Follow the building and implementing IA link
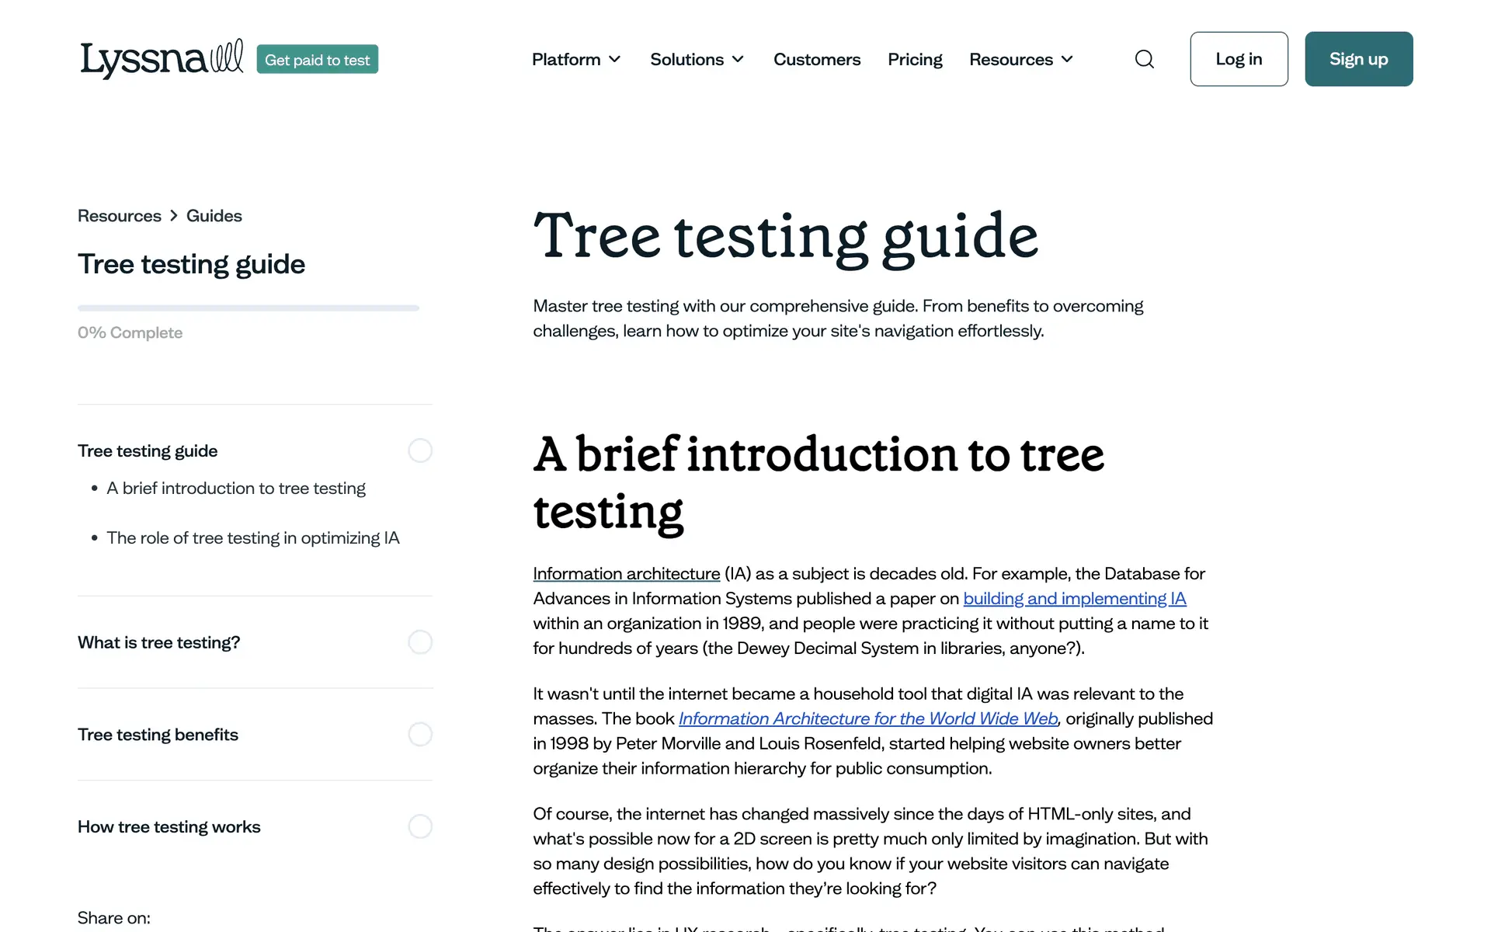The width and height of the screenshot is (1491, 932). click(1074, 599)
